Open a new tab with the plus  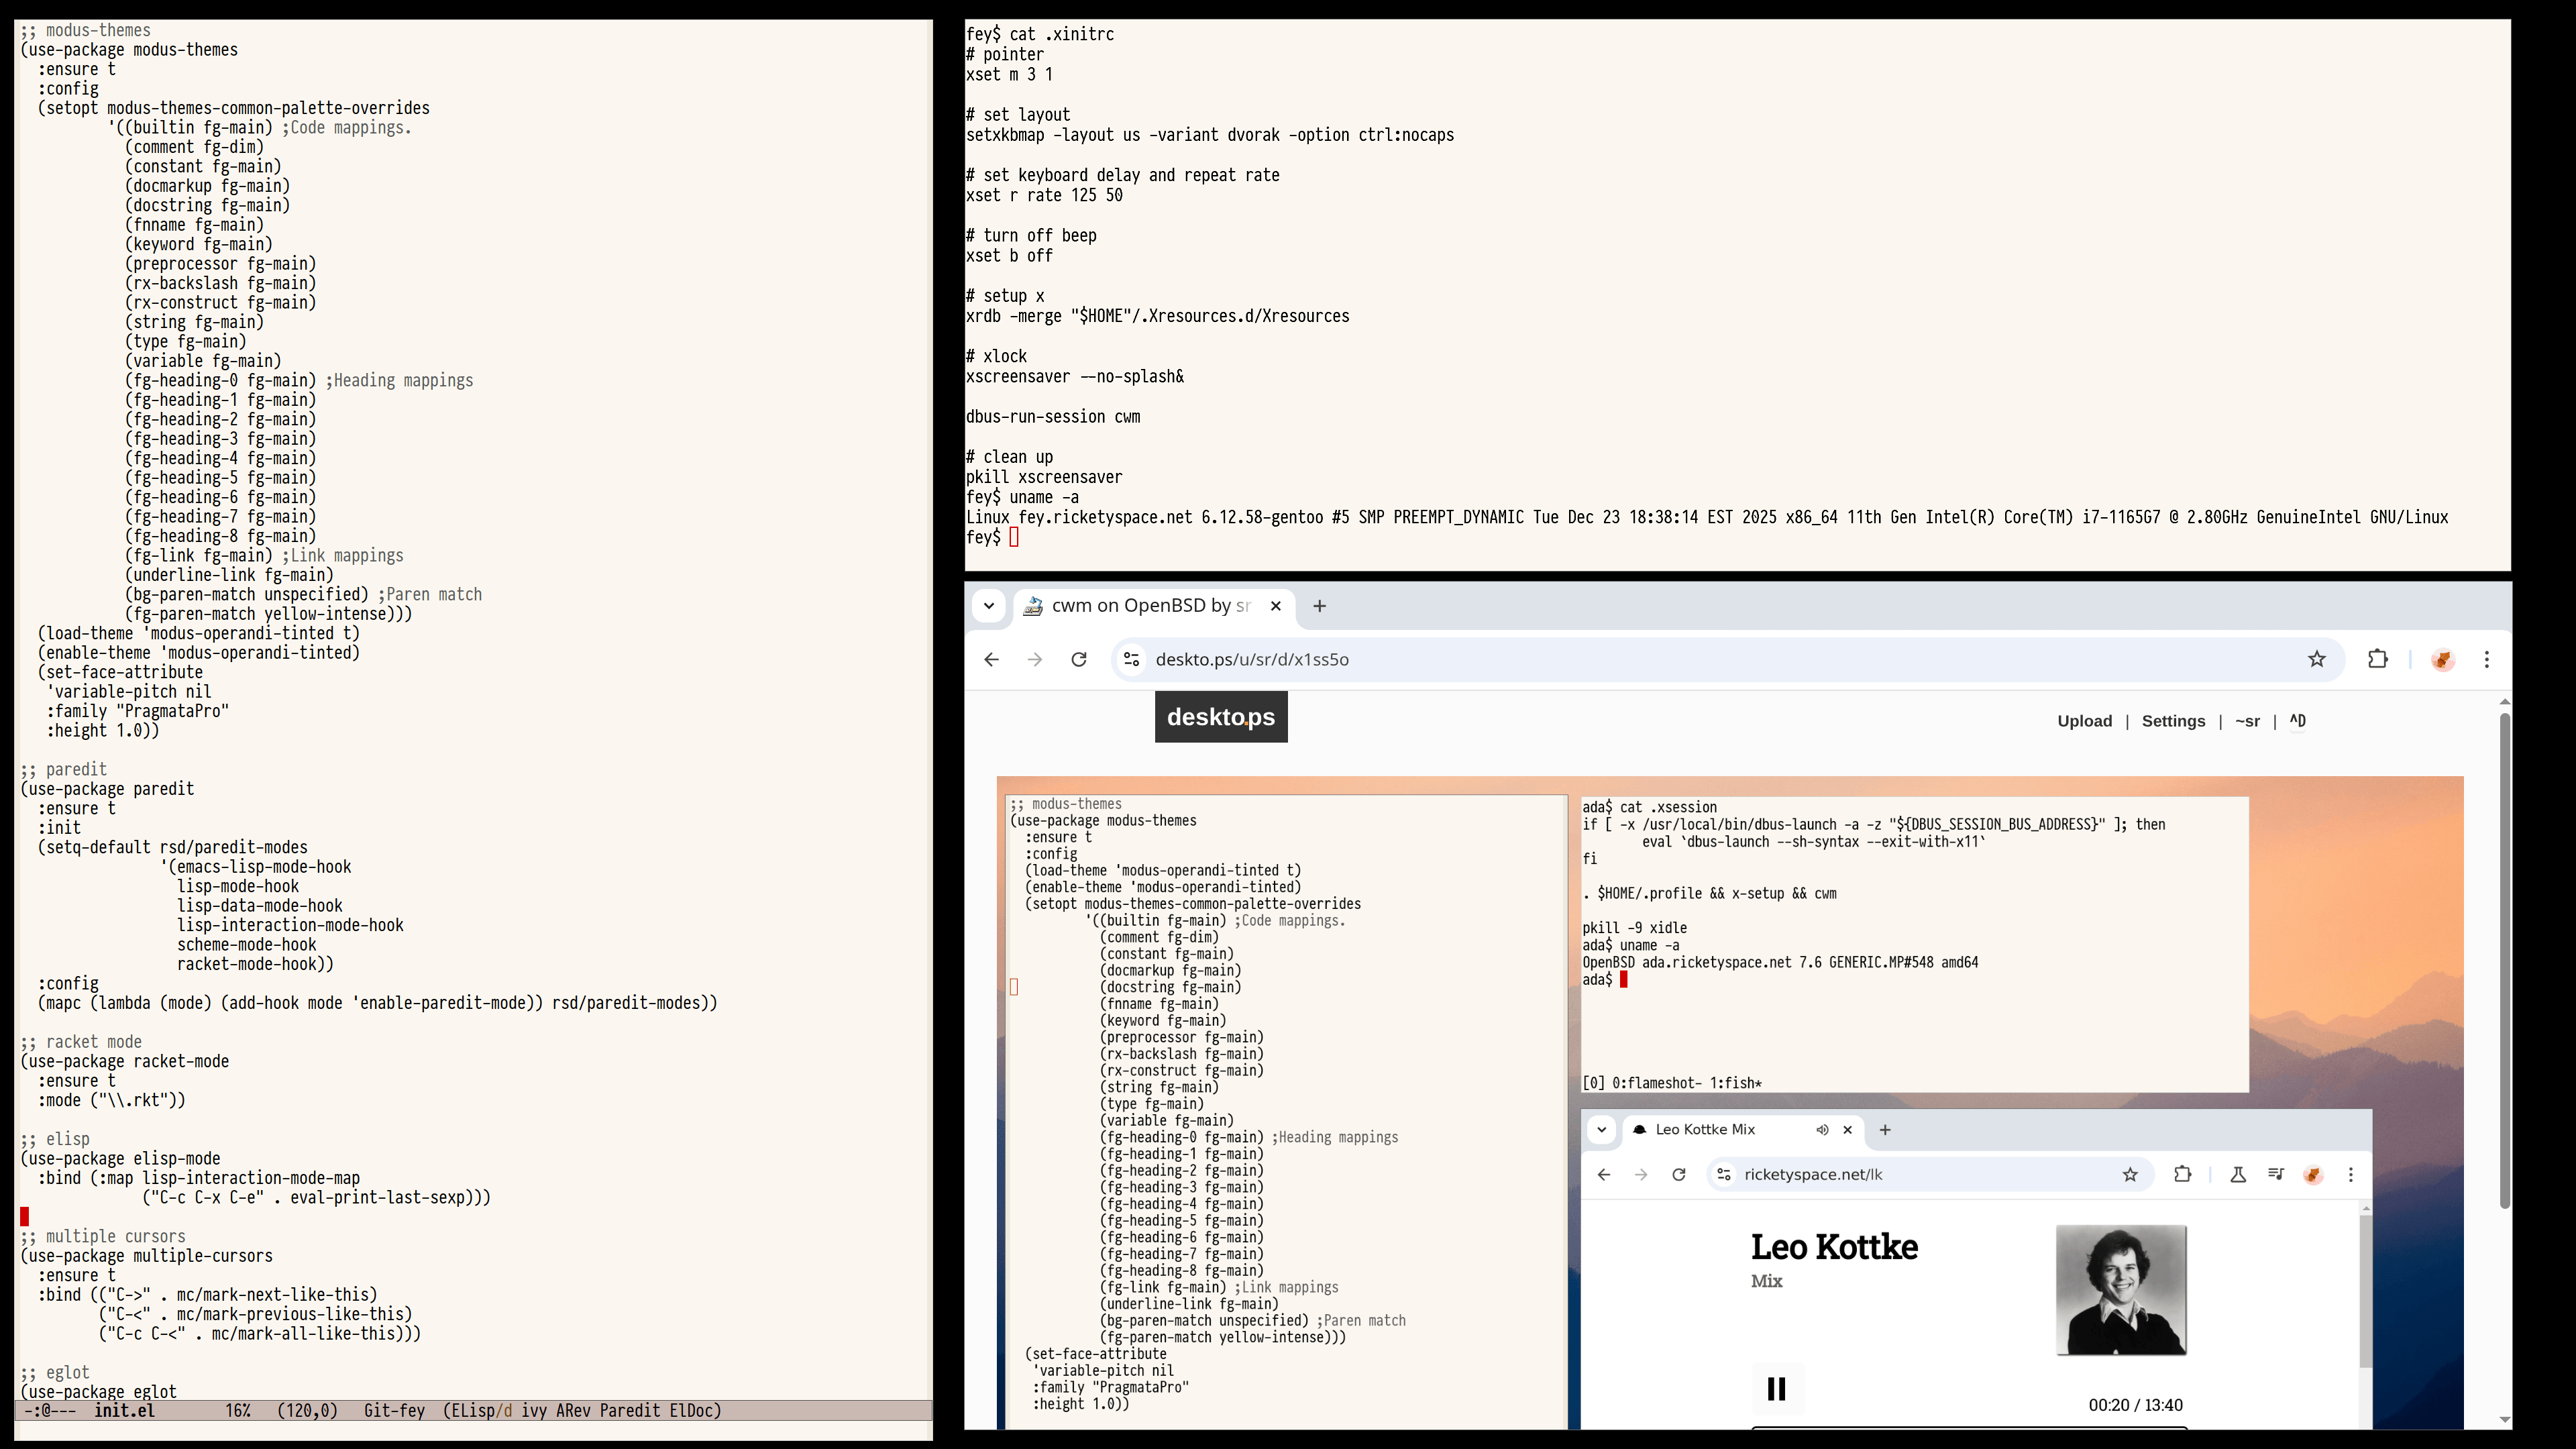pyautogui.click(x=1319, y=606)
